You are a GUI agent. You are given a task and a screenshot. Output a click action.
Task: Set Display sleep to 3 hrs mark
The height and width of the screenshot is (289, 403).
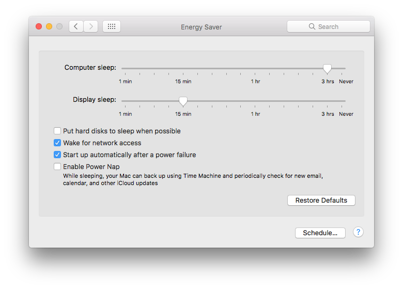[x=327, y=101]
